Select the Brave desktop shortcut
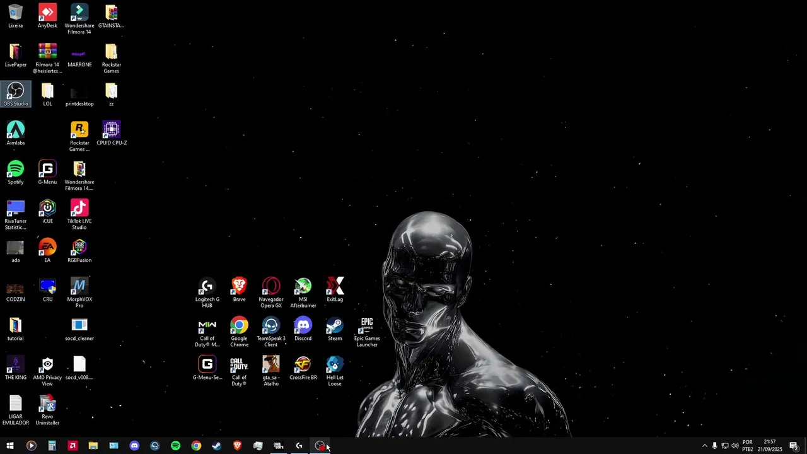Image resolution: width=807 pixels, height=454 pixels. coord(239,290)
